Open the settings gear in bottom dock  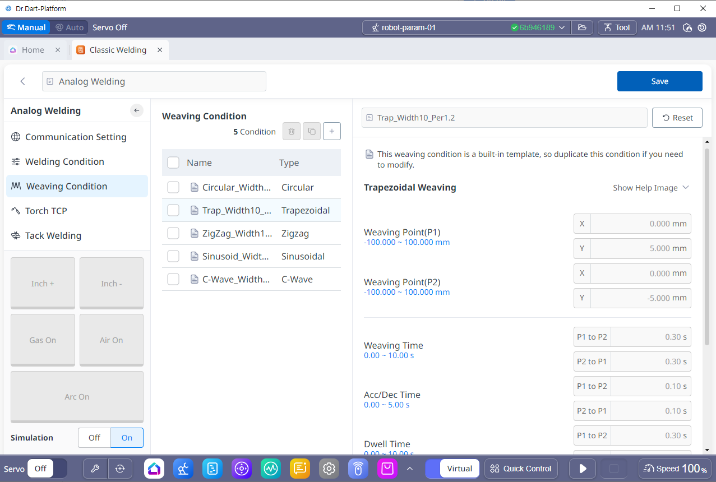(329, 469)
